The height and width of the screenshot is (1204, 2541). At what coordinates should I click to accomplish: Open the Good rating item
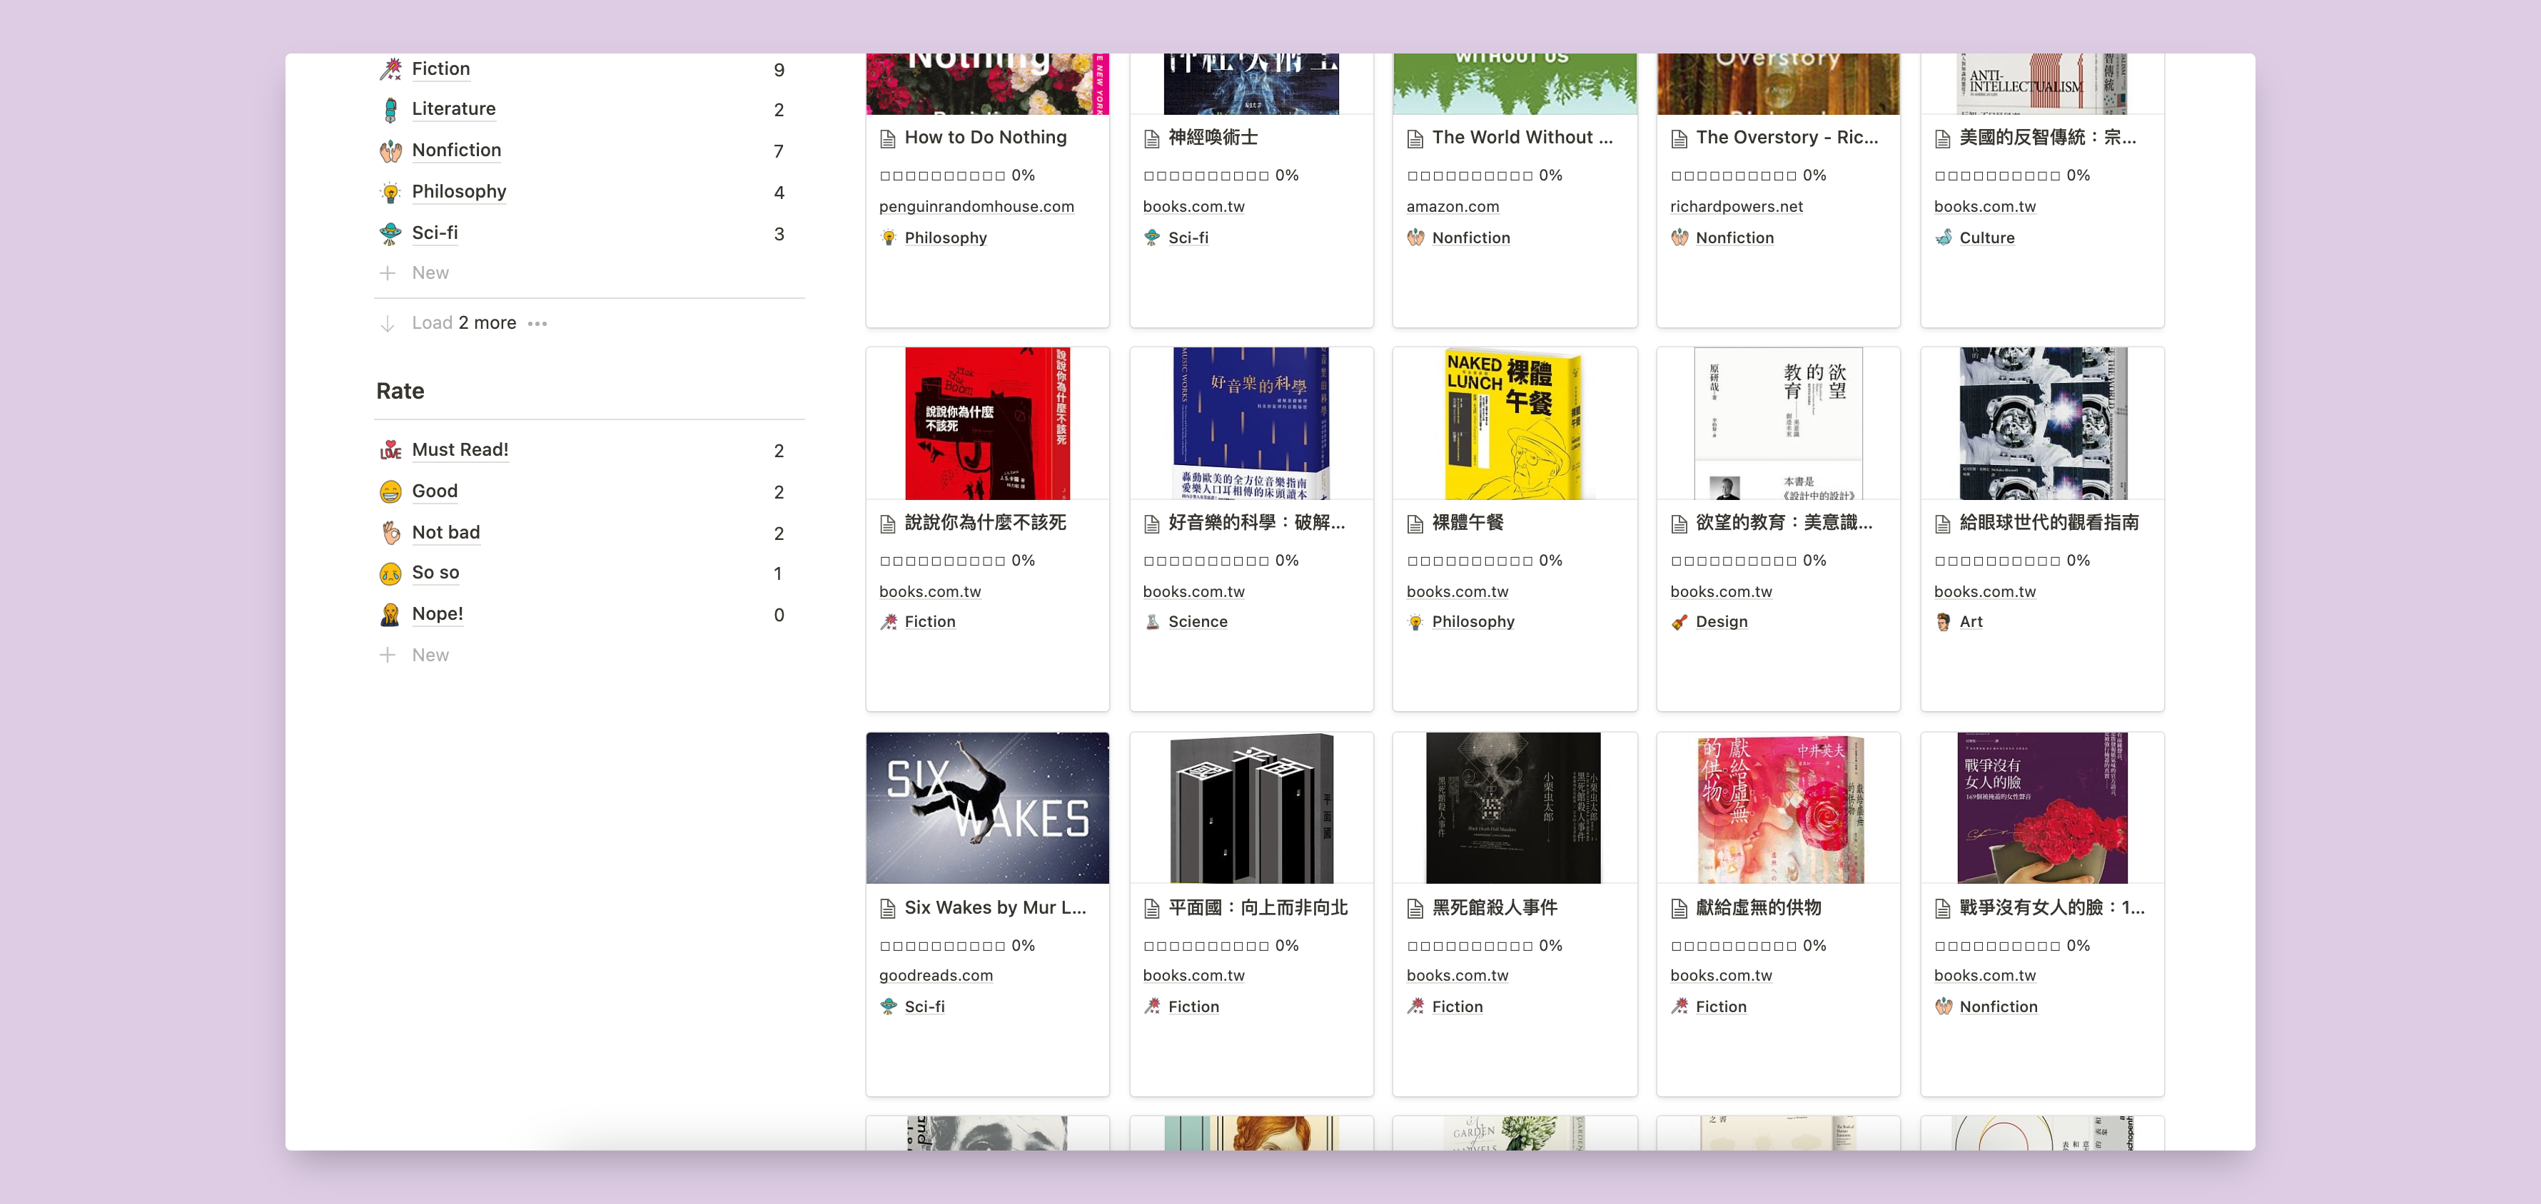434,491
